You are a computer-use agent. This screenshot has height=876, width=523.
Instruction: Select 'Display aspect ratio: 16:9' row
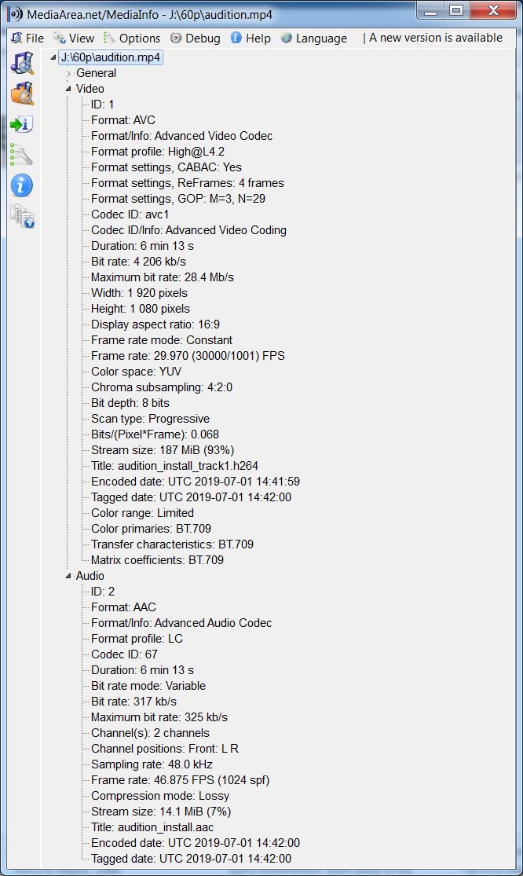click(155, 324)
